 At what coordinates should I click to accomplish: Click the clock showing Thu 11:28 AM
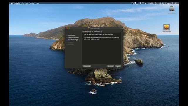pos(159,3)
